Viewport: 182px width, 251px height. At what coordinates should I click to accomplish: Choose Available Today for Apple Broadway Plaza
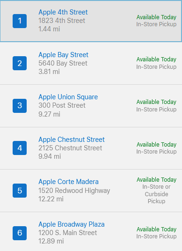click(x=156, y=229)
